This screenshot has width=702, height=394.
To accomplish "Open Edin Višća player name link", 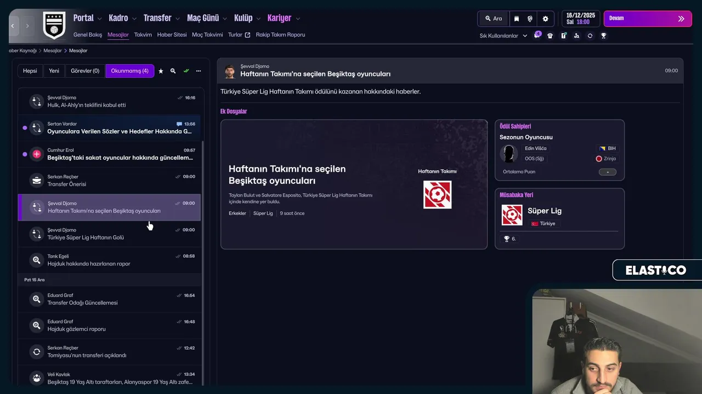I will (535, 148).
